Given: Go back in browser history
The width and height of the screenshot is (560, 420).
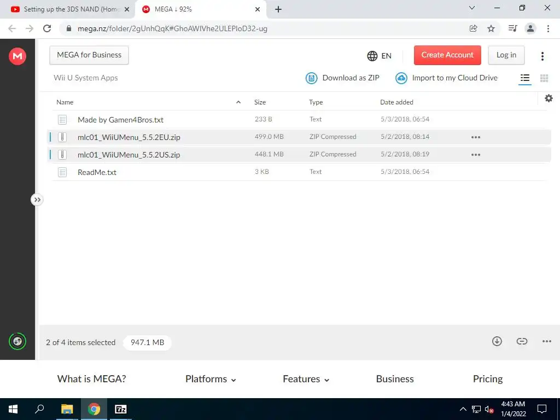Looking at the screenshot, I should coord(12,28).
